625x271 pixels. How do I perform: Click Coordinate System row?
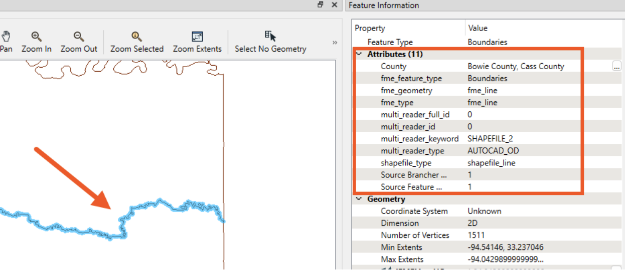point(488,211)
